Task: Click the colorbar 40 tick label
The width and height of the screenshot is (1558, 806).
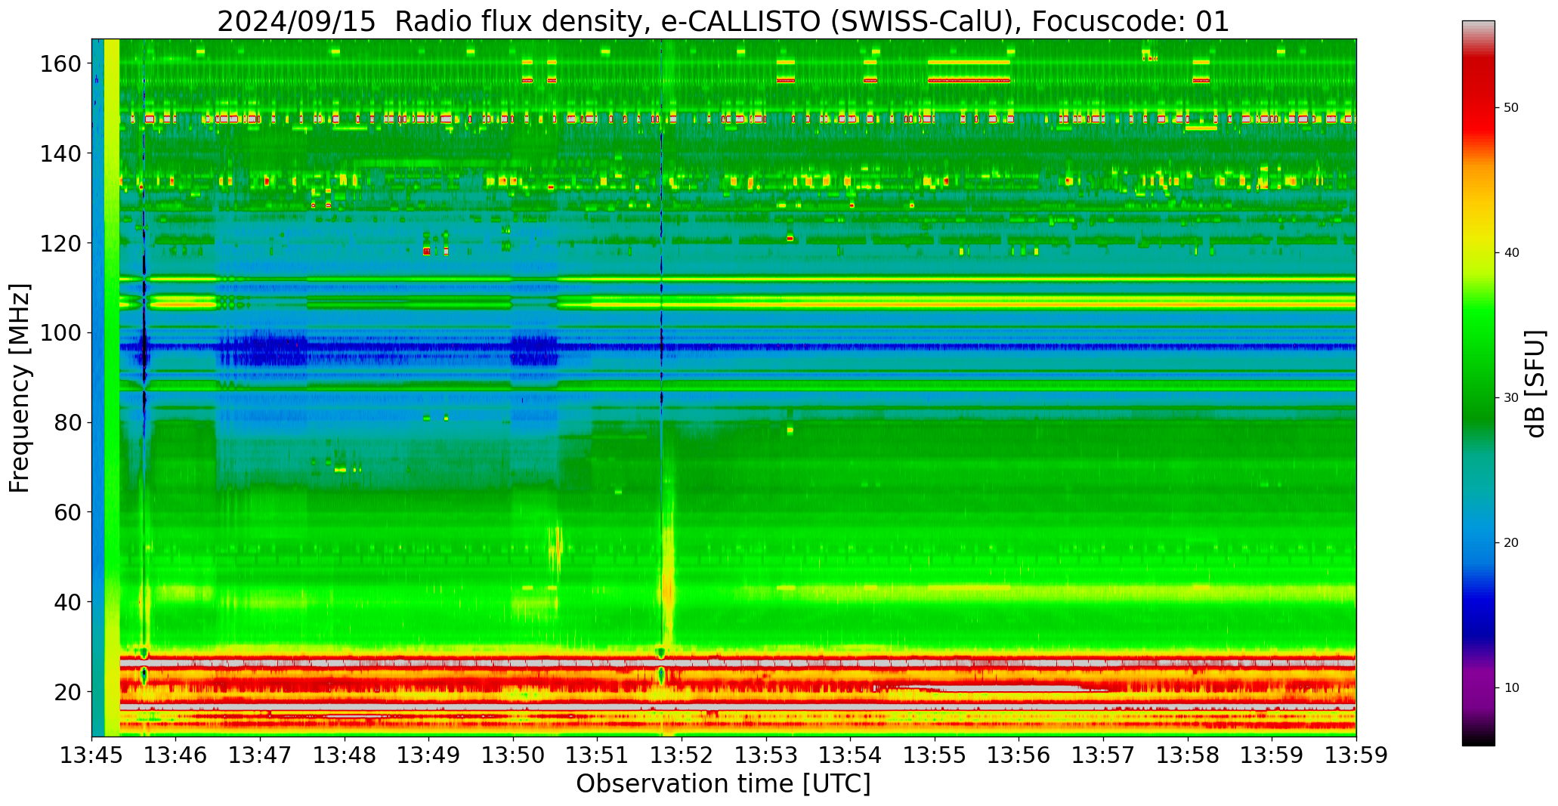Action: click(x=1511, y=253)
